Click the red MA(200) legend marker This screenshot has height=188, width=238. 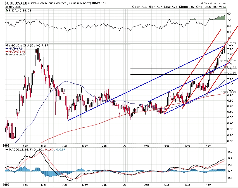pos(7,51)
